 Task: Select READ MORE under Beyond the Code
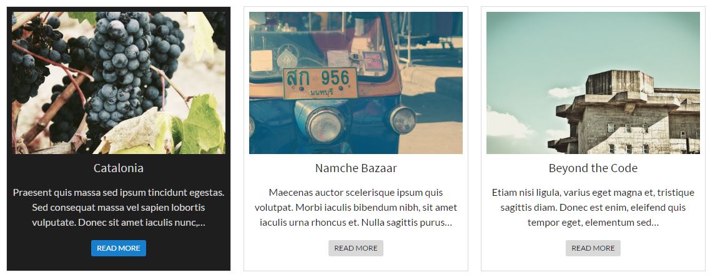tap(593, 248)
